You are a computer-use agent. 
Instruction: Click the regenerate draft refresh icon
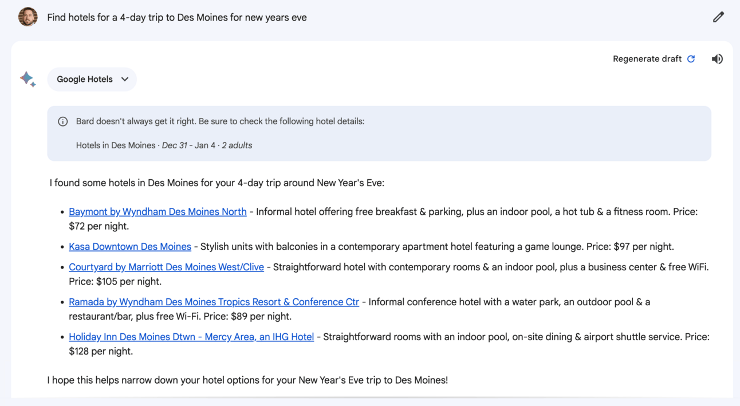coord(691,59)
